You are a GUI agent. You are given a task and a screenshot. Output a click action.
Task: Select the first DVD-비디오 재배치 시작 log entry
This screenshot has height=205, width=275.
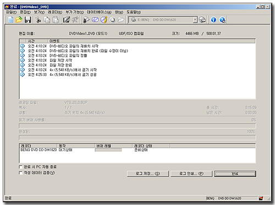pyautogui.click(x=74, y=46)
